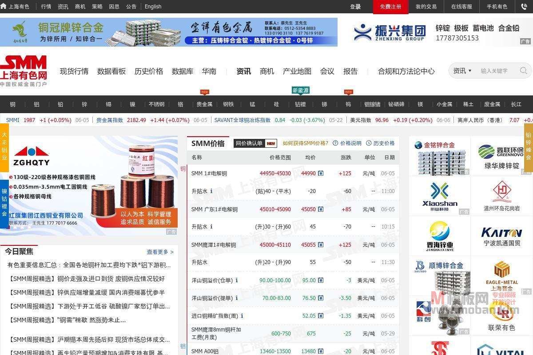Open the 铜冠牌锌合金 banner ad
Image resolution: width=533 pixels, height=355 pixels.
click(x=169, y=32)
